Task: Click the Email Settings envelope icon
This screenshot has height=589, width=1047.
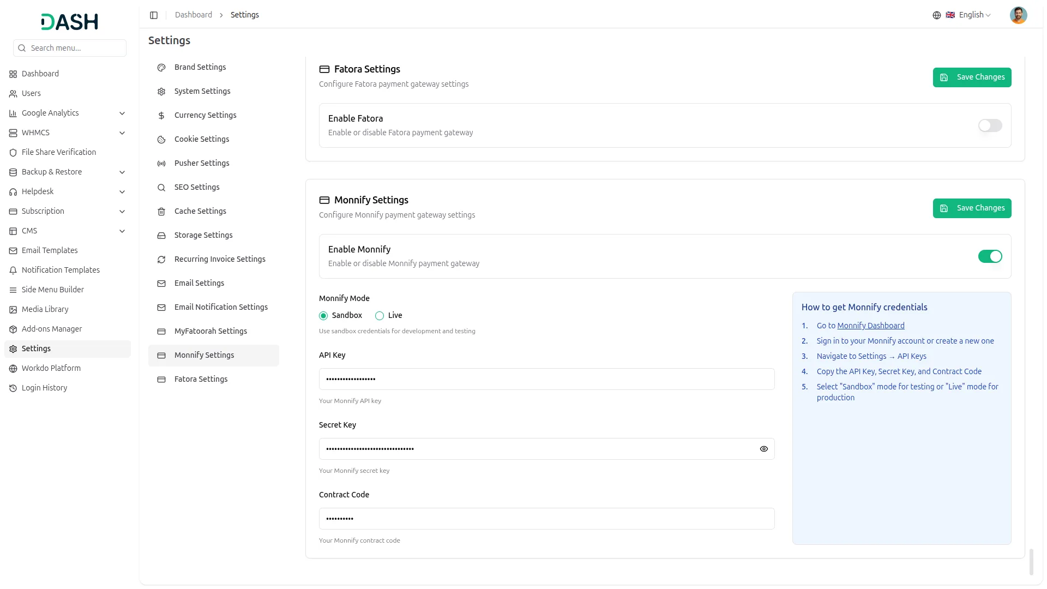Action: [x=161, y=284]
